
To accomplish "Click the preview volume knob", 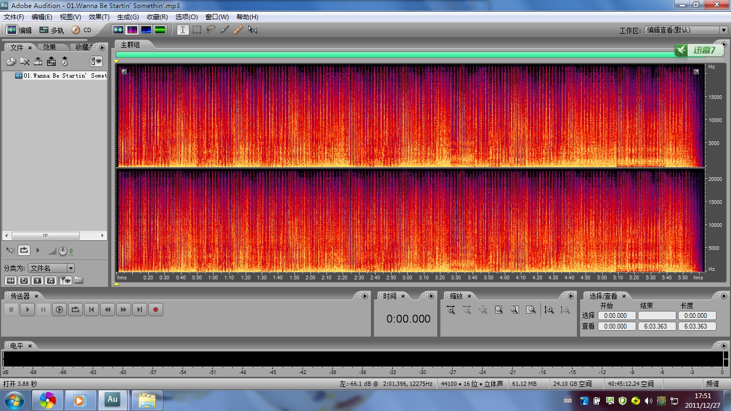I will pyautogui.click(x=63, y=250).
